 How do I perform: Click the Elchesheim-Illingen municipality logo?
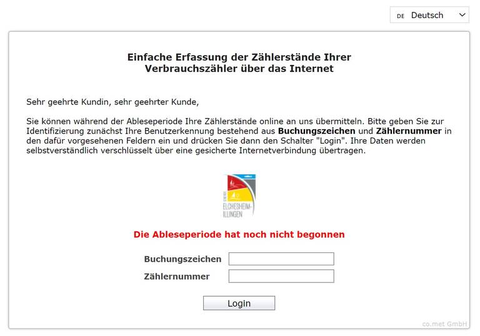pos(239,196)
